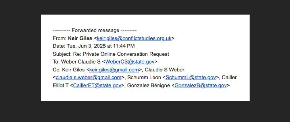This screenshot has height=122, width=290.
Task: Open the keir.giles@conflictstudies.org.uk email link
Action: coord(134,38)
